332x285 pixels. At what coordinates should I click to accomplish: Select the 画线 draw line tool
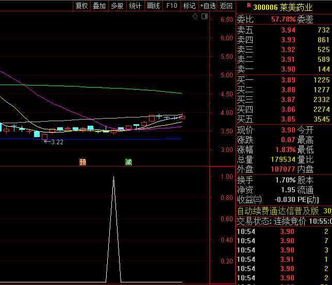[x=153, y=6]
